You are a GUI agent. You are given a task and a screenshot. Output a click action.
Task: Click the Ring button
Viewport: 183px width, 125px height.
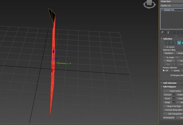click(x=168, y=64)
